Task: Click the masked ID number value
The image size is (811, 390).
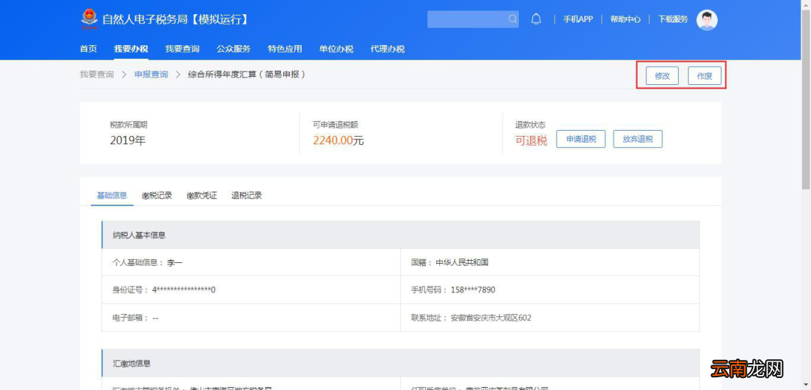Action: coord(184,289)
